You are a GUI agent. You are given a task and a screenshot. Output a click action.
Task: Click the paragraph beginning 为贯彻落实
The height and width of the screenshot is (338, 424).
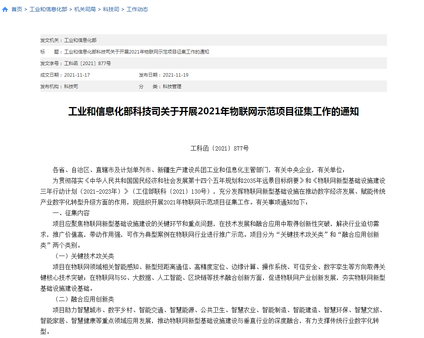213,191
